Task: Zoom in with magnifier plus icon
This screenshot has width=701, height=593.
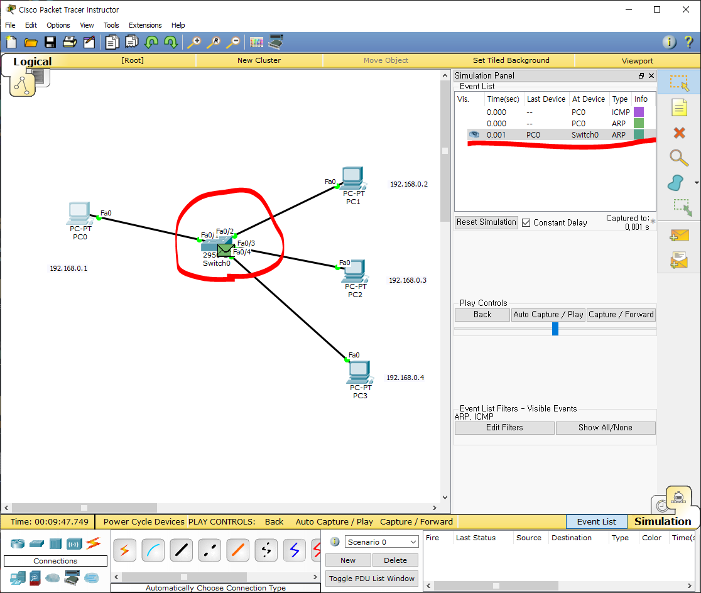Action: pos(194,43)
